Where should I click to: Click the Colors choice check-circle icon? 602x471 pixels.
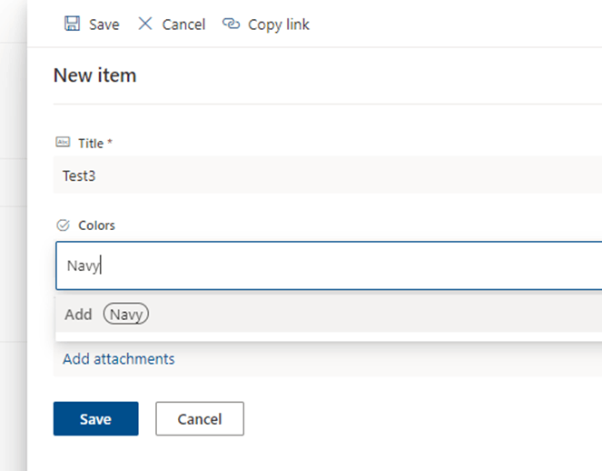coord(63,225)
